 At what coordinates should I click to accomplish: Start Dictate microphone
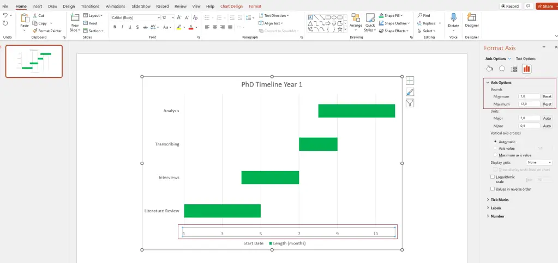tap(453, 17)
